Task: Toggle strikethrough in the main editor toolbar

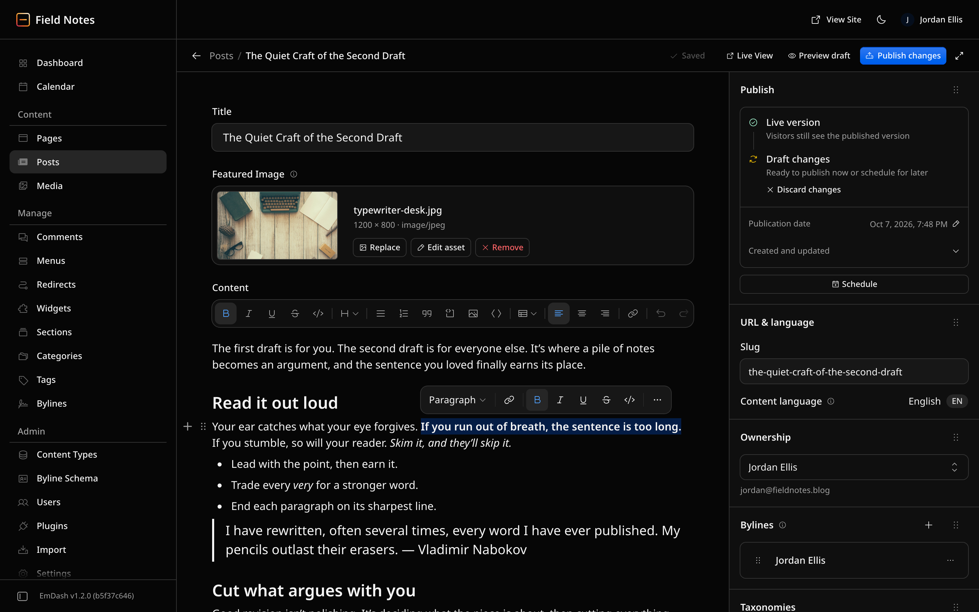Action: click(295, 313)
